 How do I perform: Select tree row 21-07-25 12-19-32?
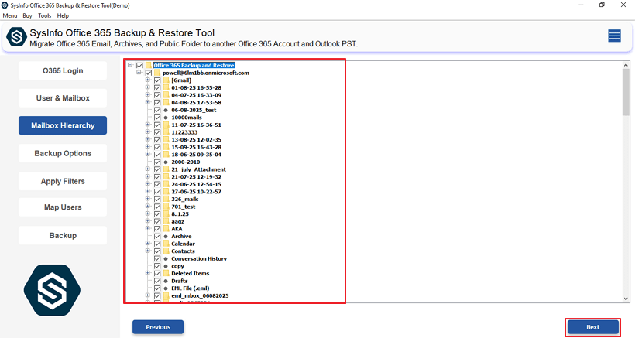pyautogui.click(x=197, y=176)
